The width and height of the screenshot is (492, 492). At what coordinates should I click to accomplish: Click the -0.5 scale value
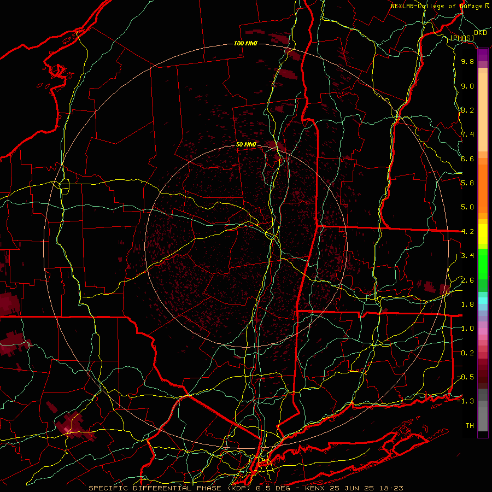pyautogui.click(x=465, y=377)
